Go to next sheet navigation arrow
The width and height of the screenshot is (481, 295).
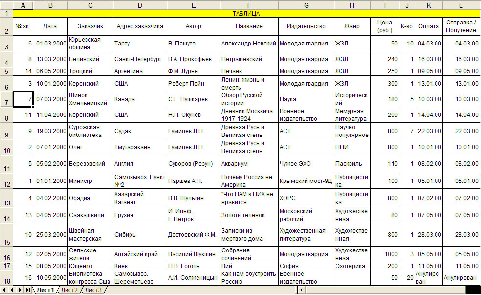(x=20, y=290)
